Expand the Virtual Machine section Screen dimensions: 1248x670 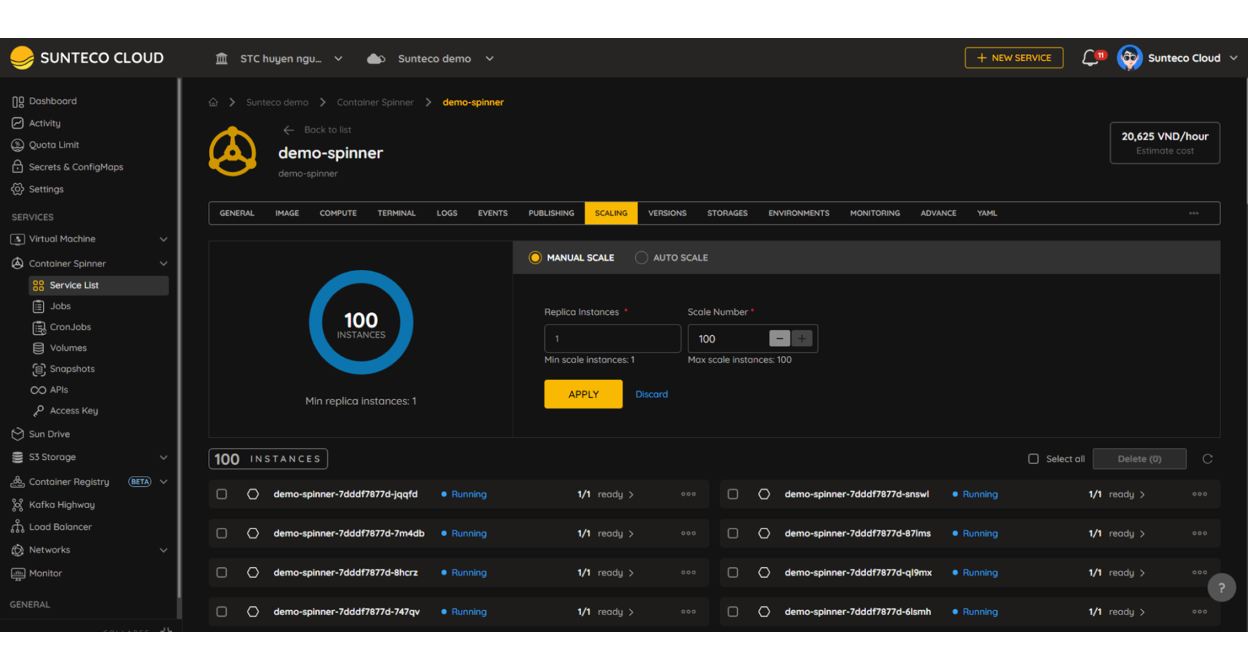point(164,239)
